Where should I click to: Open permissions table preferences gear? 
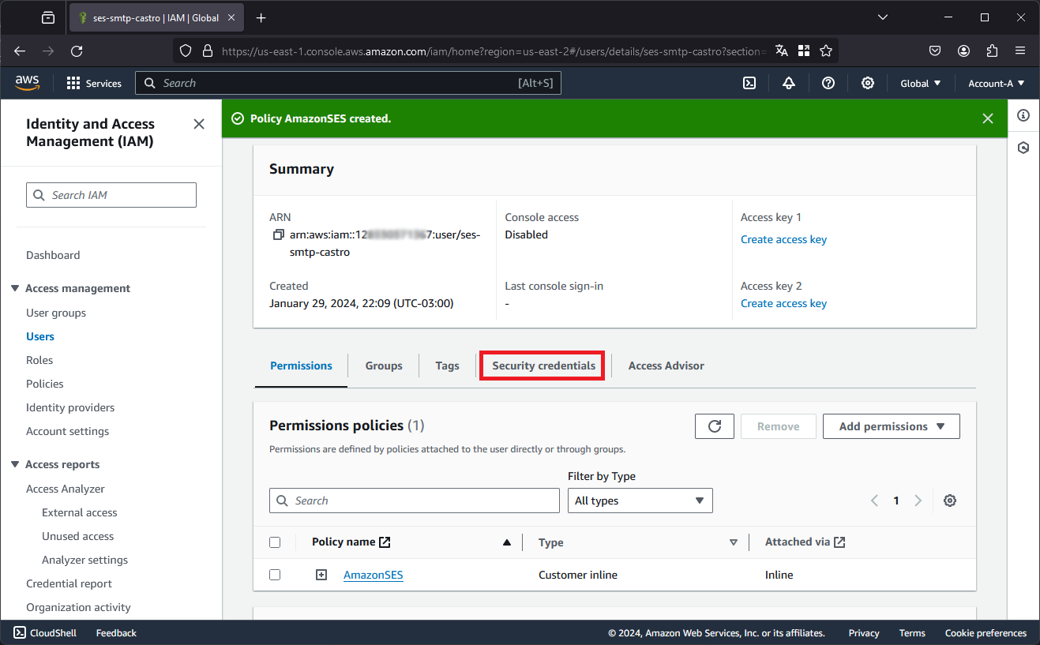950,501
